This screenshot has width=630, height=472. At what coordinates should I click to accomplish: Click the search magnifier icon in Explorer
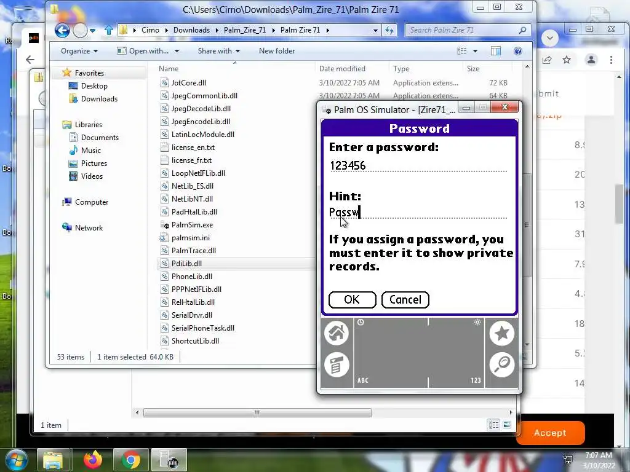[522, 30]
